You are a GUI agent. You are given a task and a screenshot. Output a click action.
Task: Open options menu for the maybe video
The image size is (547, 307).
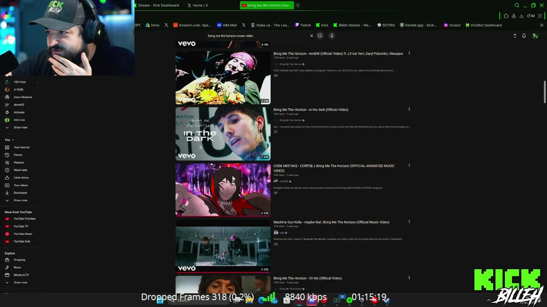(409, 222)
